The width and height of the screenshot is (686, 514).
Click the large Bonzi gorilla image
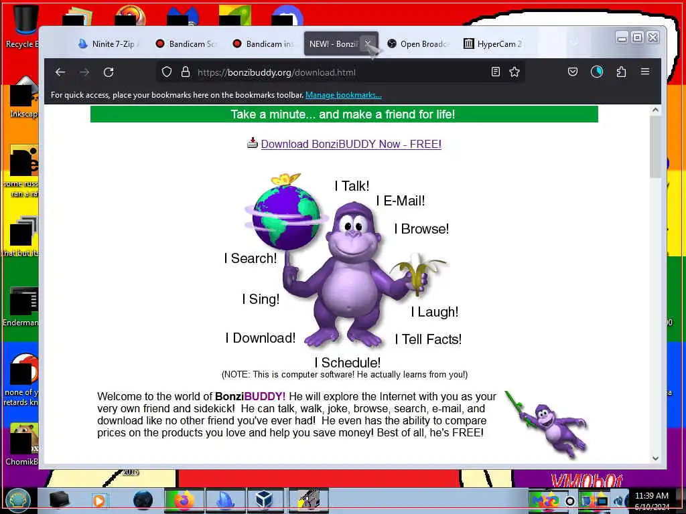pyautogui.click(x=350, y=275)
